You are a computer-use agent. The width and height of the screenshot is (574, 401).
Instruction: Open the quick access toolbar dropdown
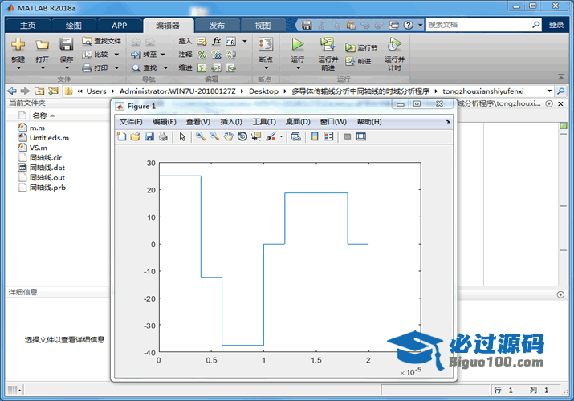(x=420, y=25)
